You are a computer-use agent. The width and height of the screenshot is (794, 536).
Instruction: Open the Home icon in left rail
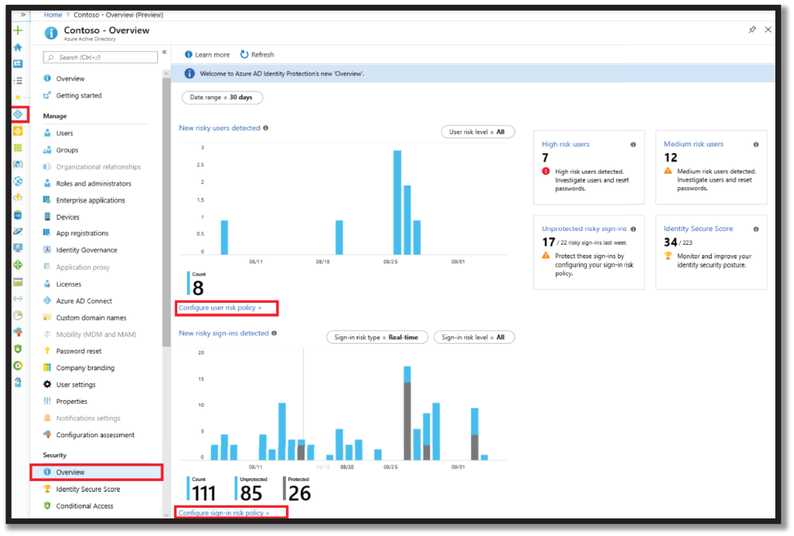coord(18,47)
